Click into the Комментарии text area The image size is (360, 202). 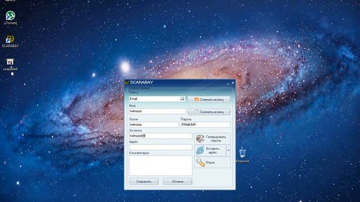click(160, 166)
